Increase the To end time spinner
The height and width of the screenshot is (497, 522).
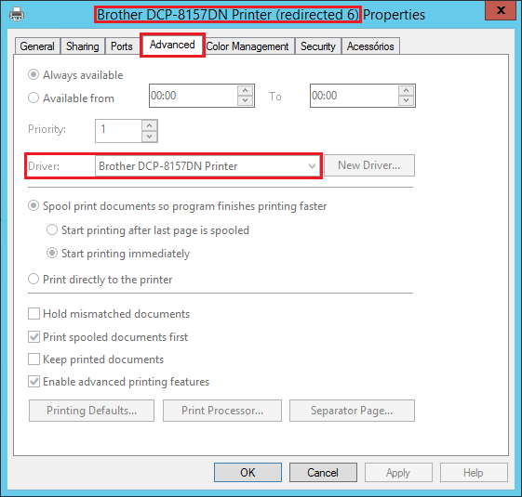point(406,90)
